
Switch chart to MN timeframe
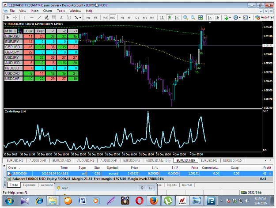pos(152,17)
